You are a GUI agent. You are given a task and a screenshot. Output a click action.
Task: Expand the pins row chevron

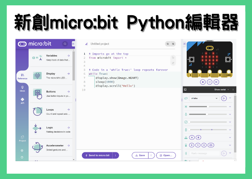230,145
